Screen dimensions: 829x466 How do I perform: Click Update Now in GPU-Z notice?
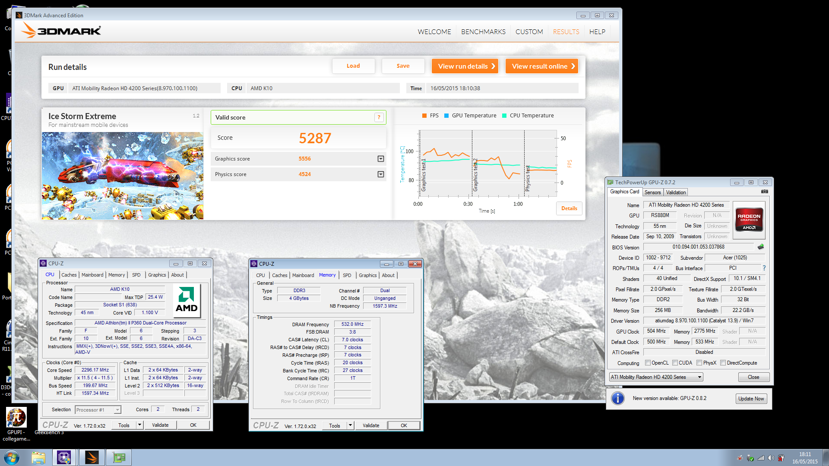click(751, 399)
